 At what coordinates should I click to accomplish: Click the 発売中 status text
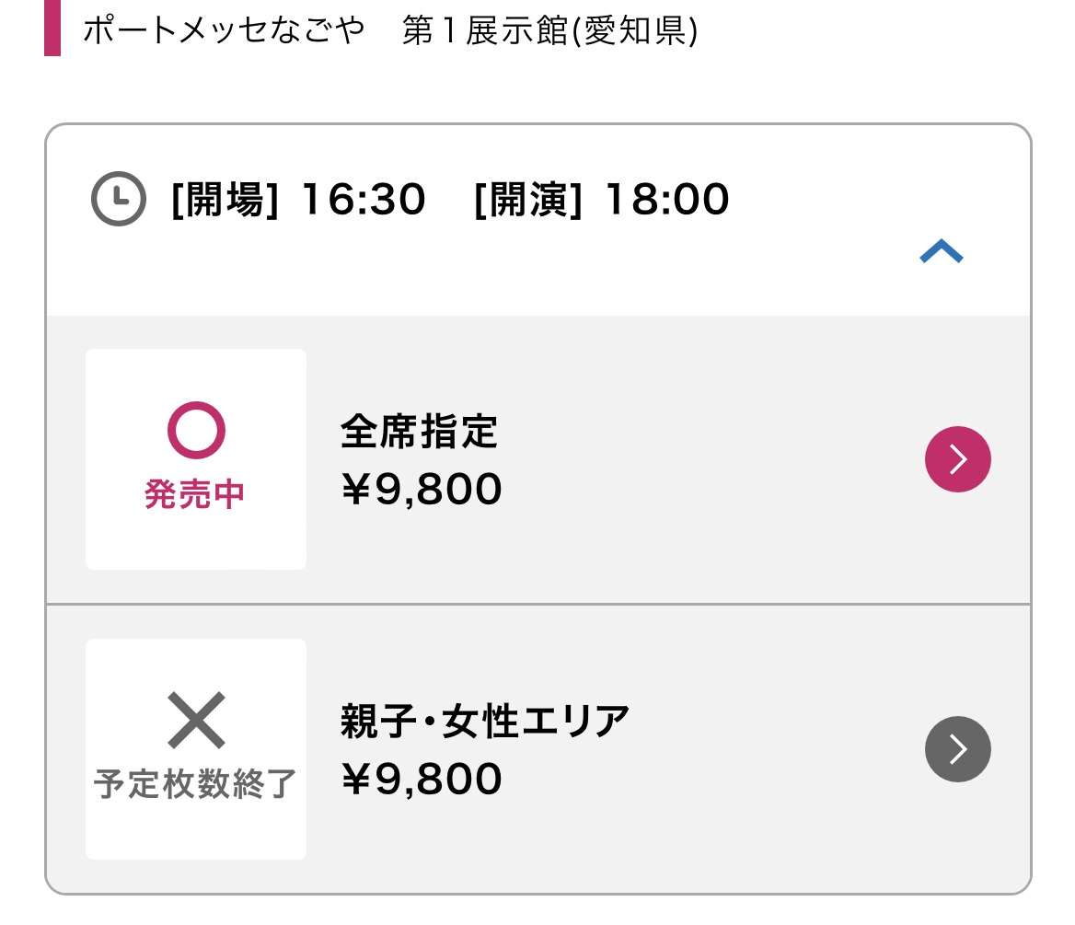(x=195, y=493)
